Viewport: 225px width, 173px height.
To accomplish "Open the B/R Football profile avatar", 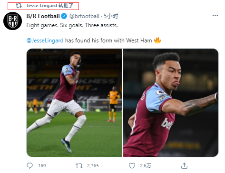I will [12, 21].
